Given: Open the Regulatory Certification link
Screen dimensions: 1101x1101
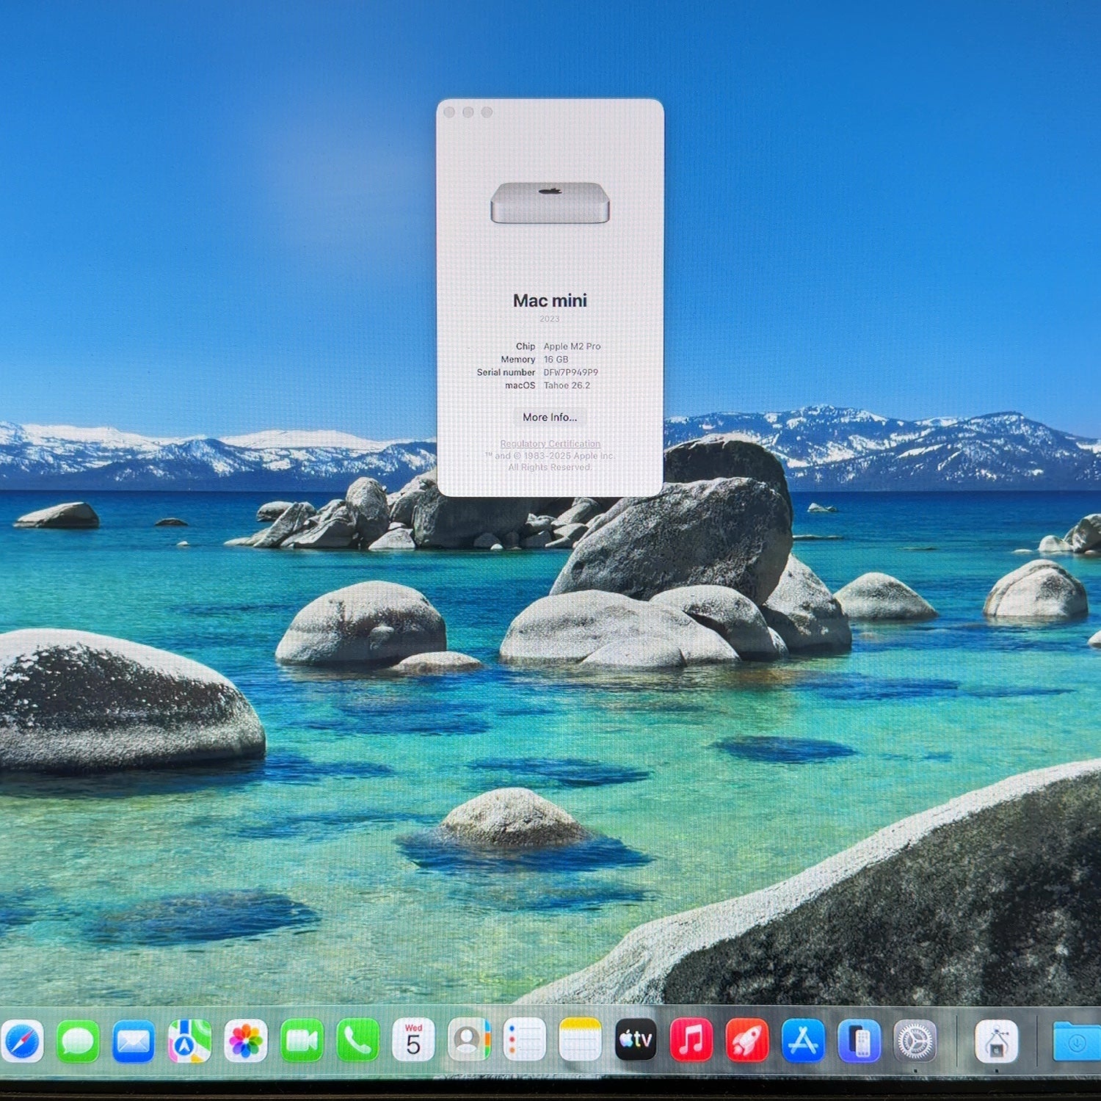Looking at the screenshot, I should (x=550, y=444).
